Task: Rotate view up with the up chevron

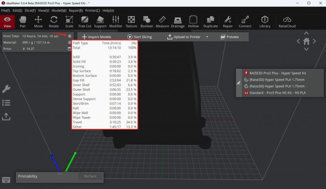Action: click(x=306, y=33)
